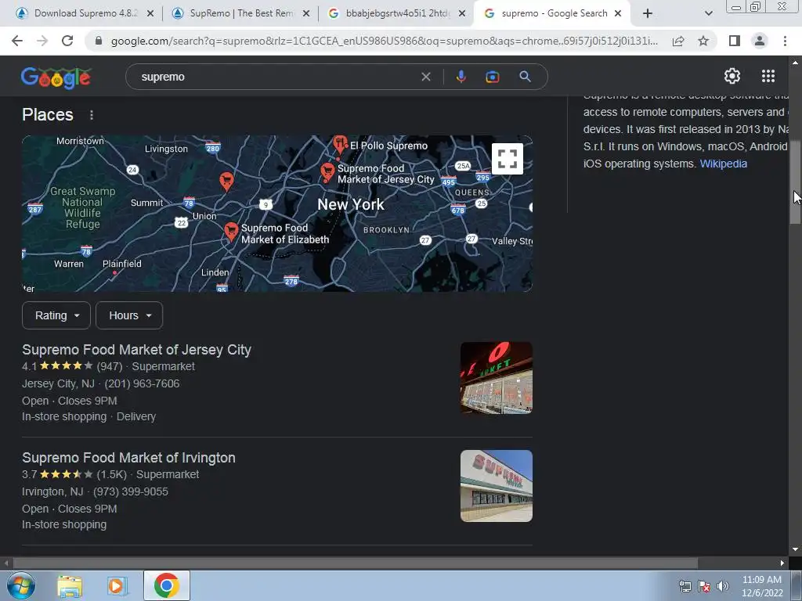
Task: Follow the Wikipedia link
Action: click(723, 164)
